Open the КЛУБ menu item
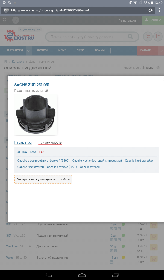 pyautogui.click(x=62, y=50)
